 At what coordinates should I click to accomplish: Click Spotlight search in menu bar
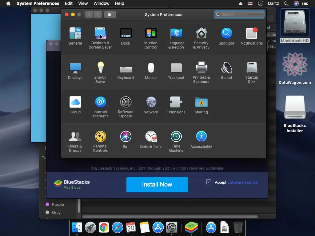[286, 3]
